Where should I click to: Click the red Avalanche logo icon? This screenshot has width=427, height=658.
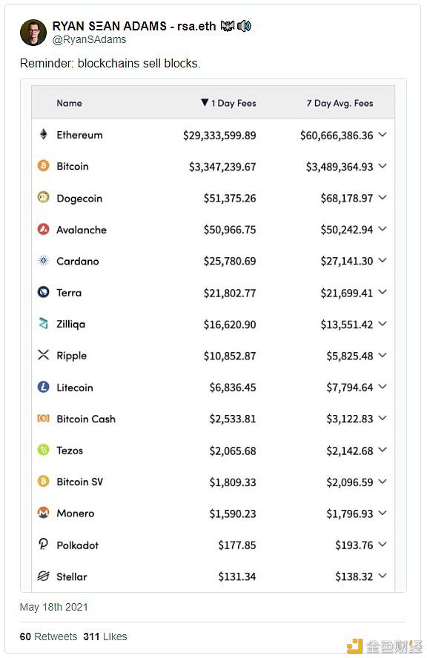pos(43,229)
